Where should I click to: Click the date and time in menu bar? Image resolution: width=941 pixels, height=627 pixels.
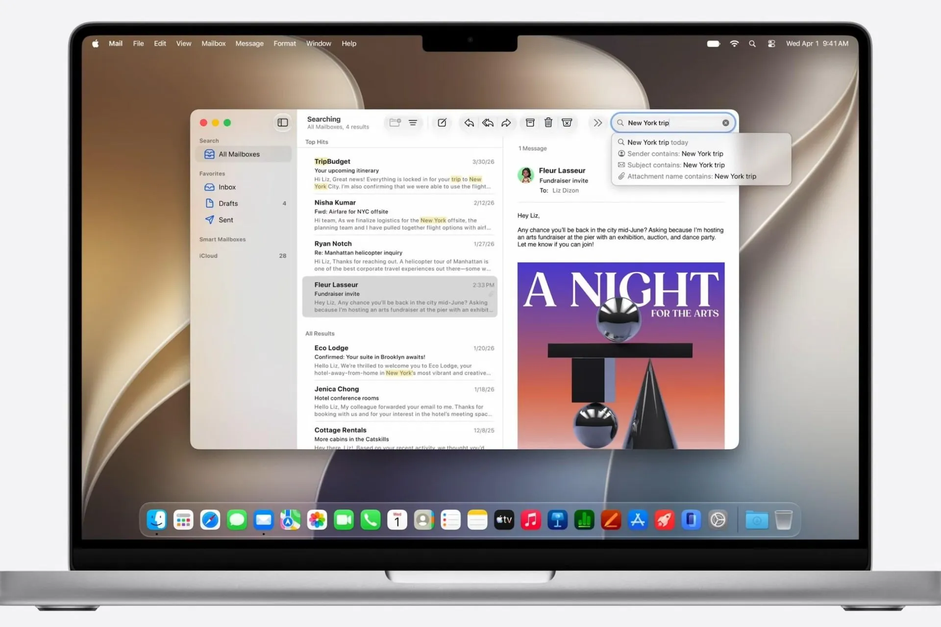point(817,44)
